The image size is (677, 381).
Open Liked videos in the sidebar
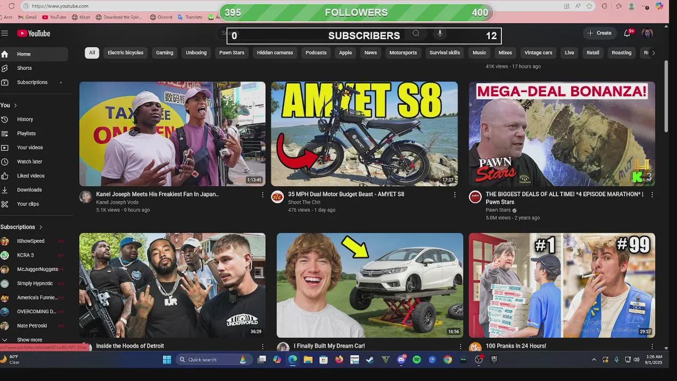(31, 176)
